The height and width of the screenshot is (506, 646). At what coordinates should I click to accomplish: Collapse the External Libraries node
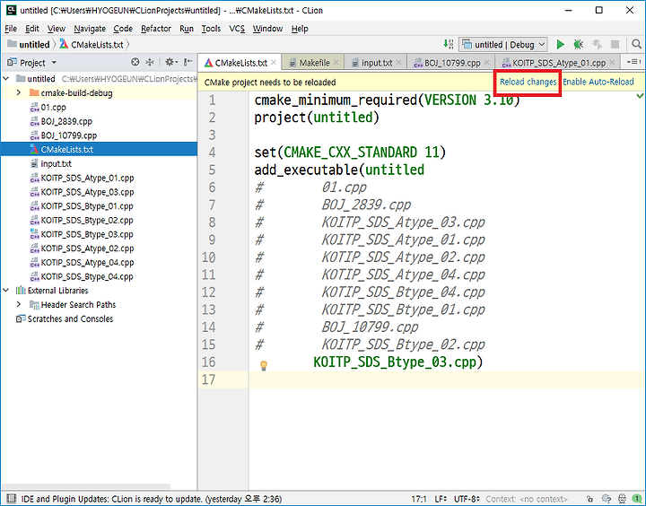click(x=6, y=291)
